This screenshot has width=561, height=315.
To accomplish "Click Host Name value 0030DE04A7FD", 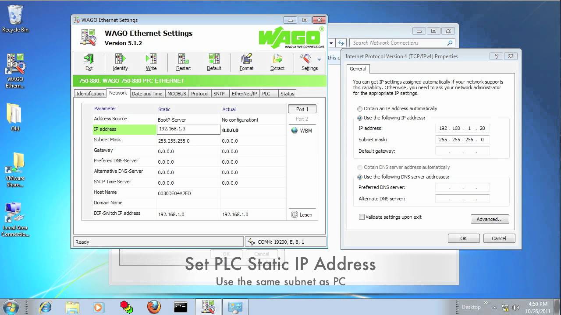I will 174,193.
